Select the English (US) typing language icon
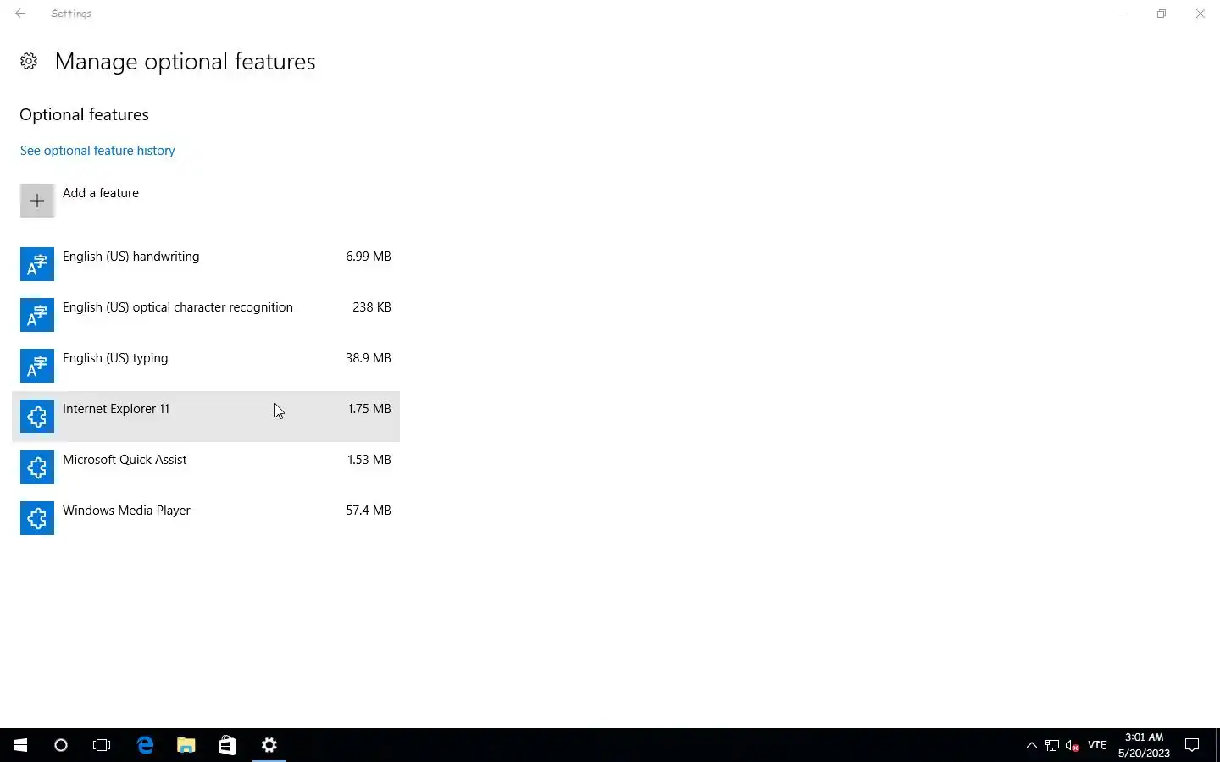This screenshot has height=762, width=1220. point(37,366)
